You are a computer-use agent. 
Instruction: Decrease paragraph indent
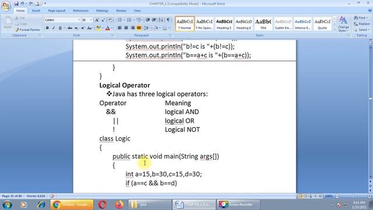[147, 20]
